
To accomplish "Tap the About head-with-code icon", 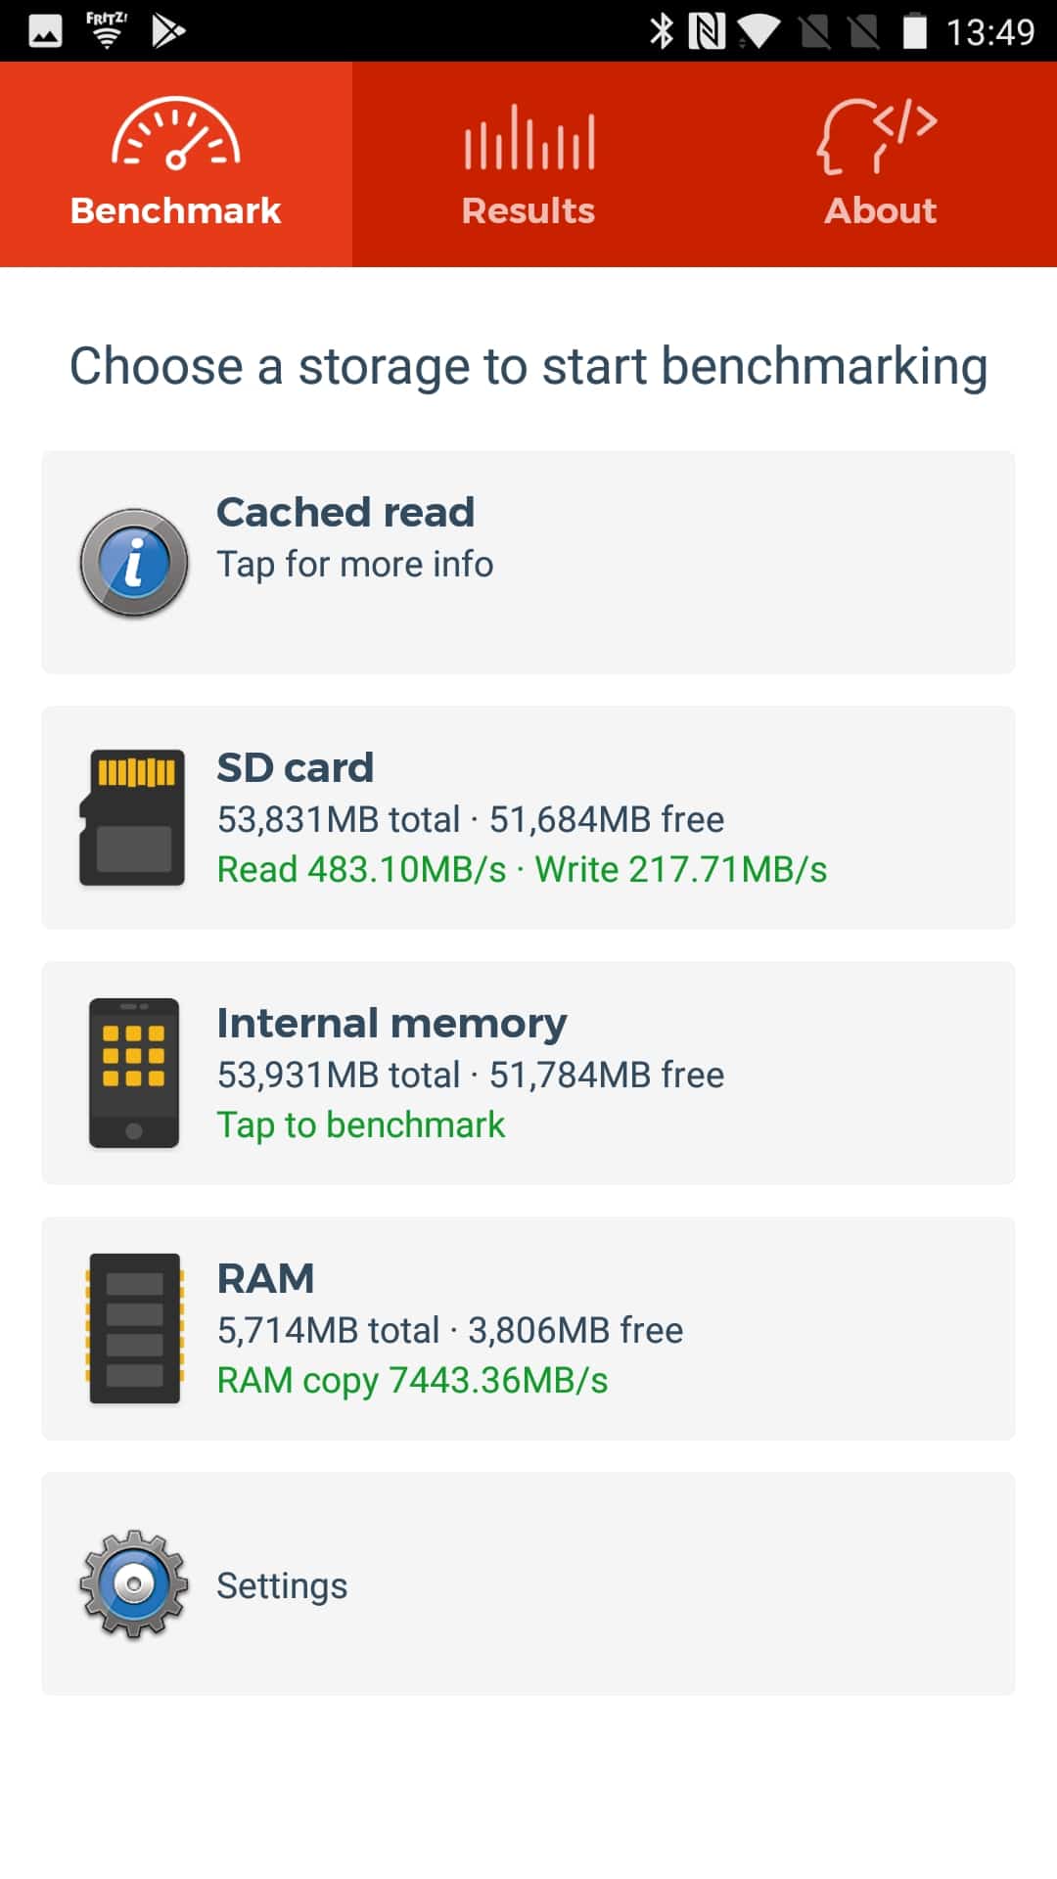I will tap(878, 135).
